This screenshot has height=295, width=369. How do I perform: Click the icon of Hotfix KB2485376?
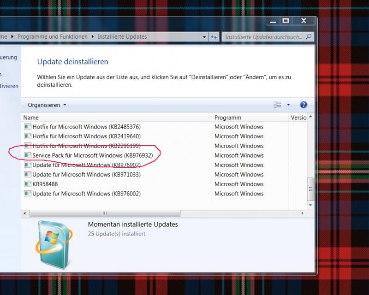(x=28, y=127)
